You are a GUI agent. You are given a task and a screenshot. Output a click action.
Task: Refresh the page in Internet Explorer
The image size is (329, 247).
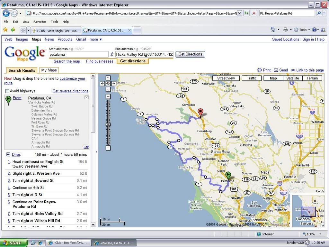(x=246, y=13)
